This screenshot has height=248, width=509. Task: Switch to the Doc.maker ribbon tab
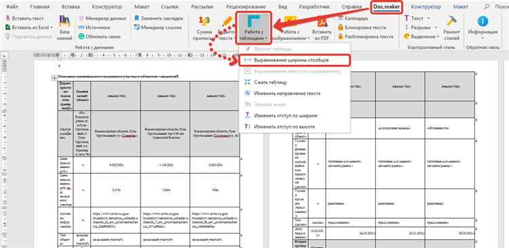click(386, 7)
